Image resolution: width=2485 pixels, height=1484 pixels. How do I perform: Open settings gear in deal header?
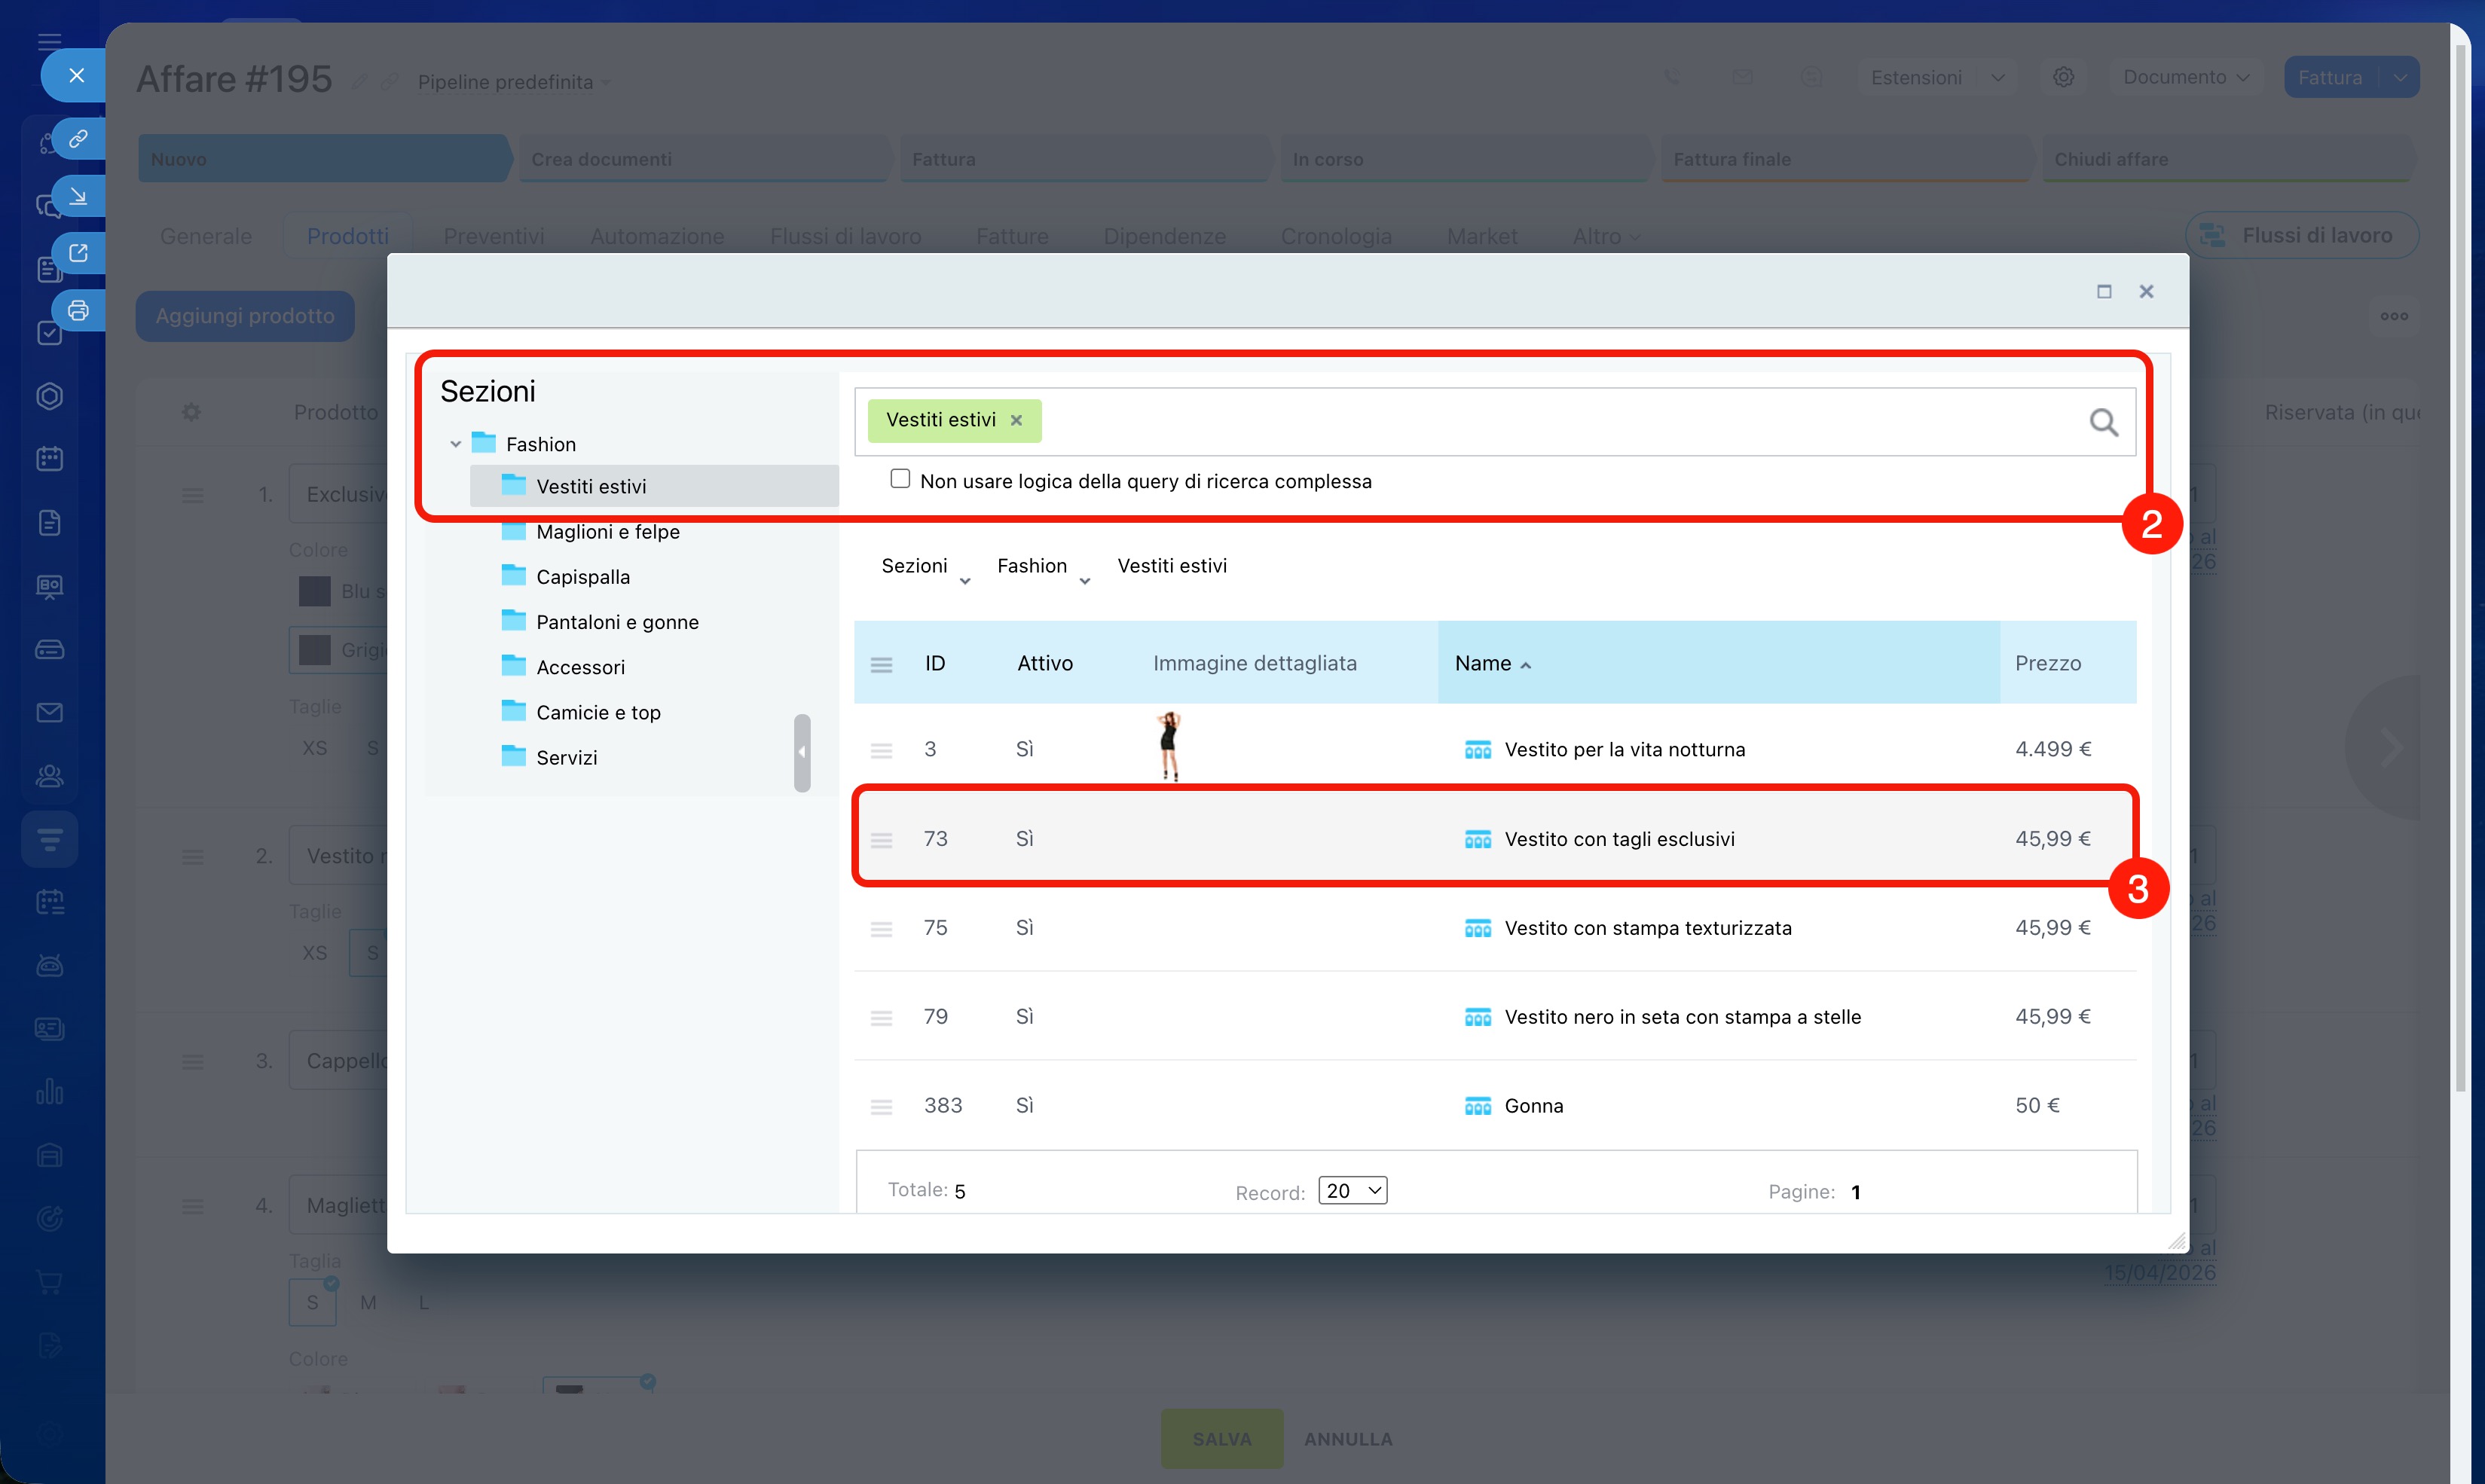[2063, 77]
